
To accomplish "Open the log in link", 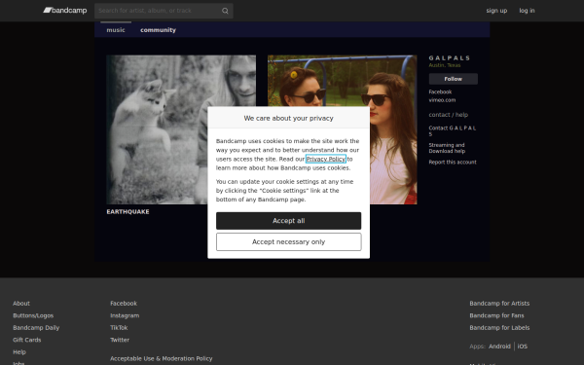I will [x=527, y=11].
